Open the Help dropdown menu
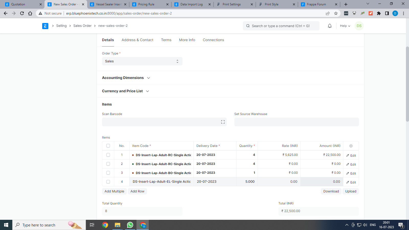Viewport: 409px width, 230px height. 345,26
